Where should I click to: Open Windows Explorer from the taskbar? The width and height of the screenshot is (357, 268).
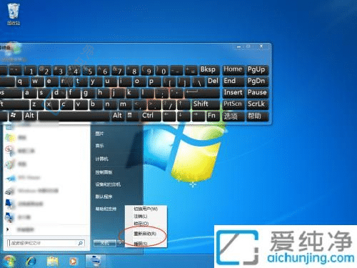tap(53, 262)
